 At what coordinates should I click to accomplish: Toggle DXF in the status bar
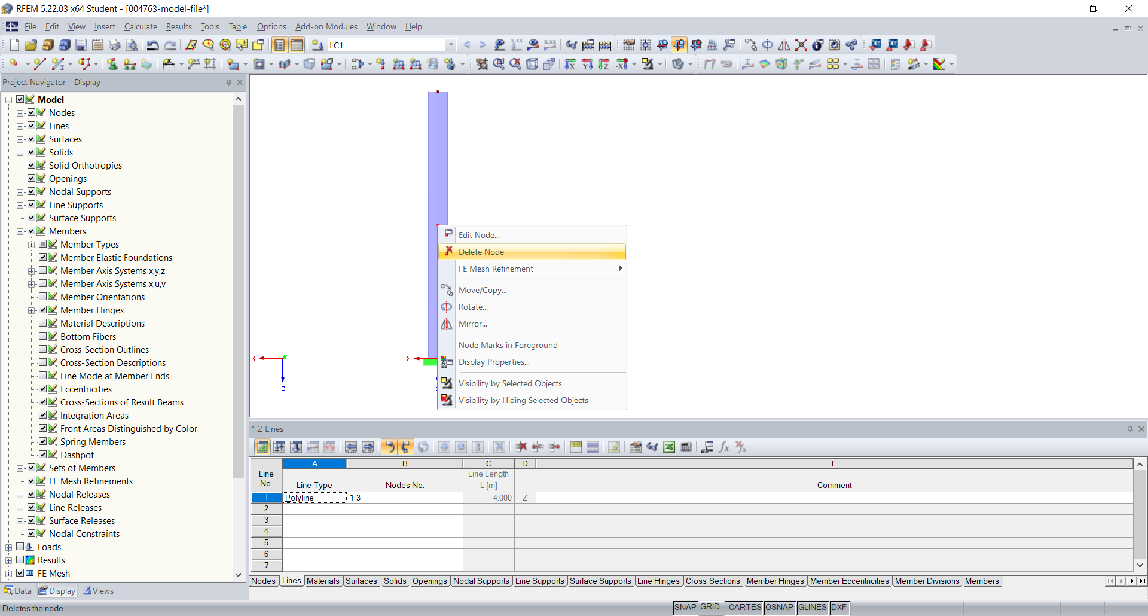[x=838, y=607]
